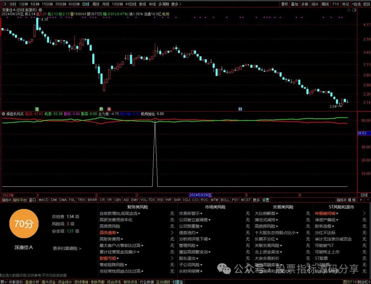Click the 图文F10 button at bottom right
371x284 pixels.
(350, 282)
